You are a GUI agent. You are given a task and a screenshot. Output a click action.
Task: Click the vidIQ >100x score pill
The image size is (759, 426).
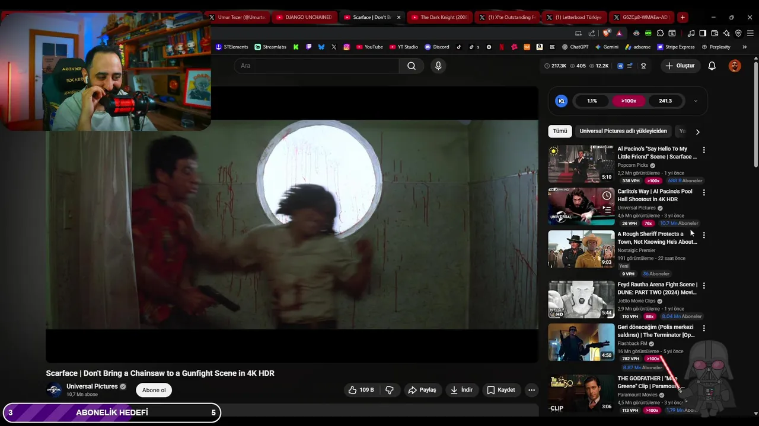(x=629, y=101)
